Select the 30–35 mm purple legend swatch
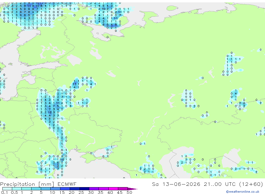265x194 pixels. (94, 189)
